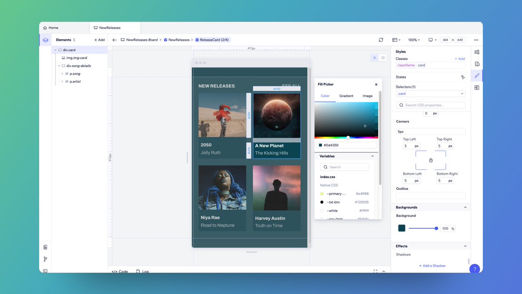The height and width of the screenshot is (294, 522).
Task: Click the States pin icon
Action: pyautogui.click(x=463, y=77)
